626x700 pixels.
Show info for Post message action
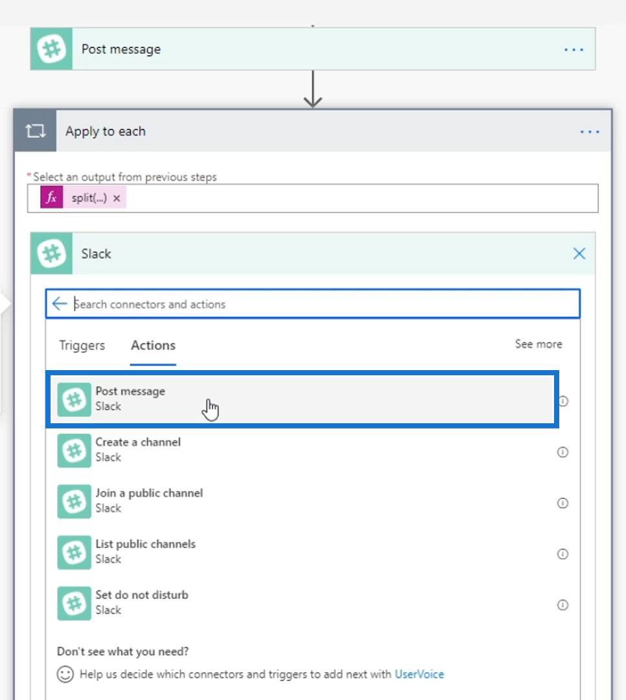tap(564, 401)
